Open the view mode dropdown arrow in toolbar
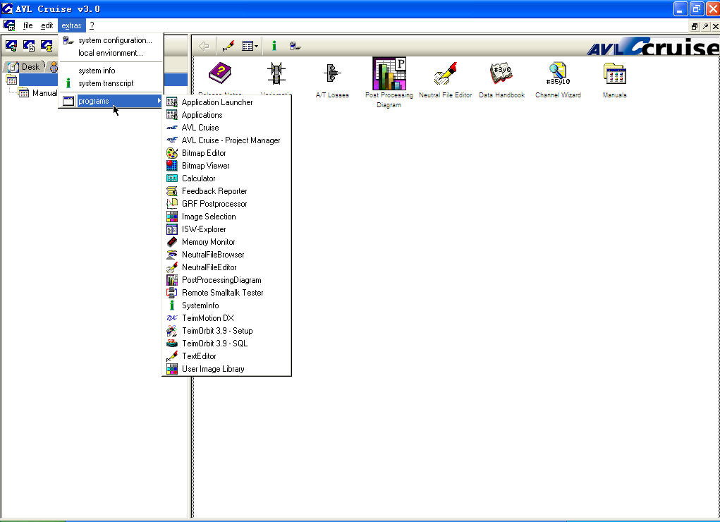The height and width of the screenshot is (522, 720). pyautogui.click(x=256, y=46)
